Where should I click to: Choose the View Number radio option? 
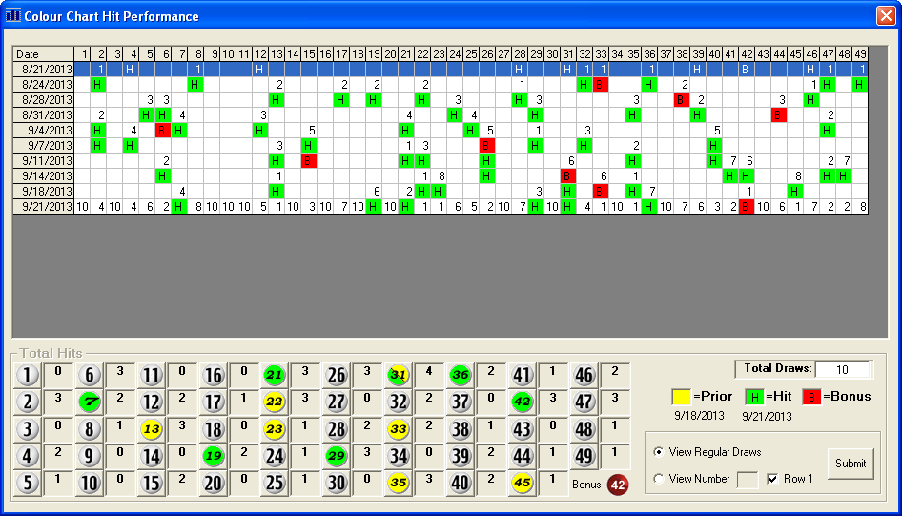click(x=659, y=479)
